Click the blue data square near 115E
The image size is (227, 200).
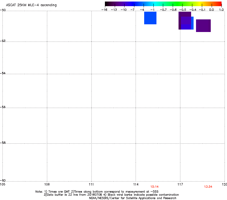150,18
